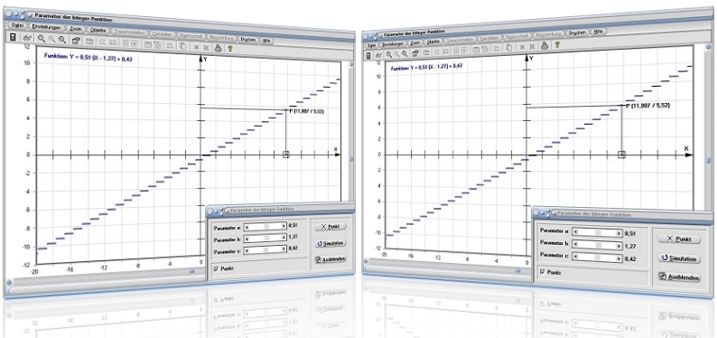Open Drucken menu in the left window

(247, 39)
